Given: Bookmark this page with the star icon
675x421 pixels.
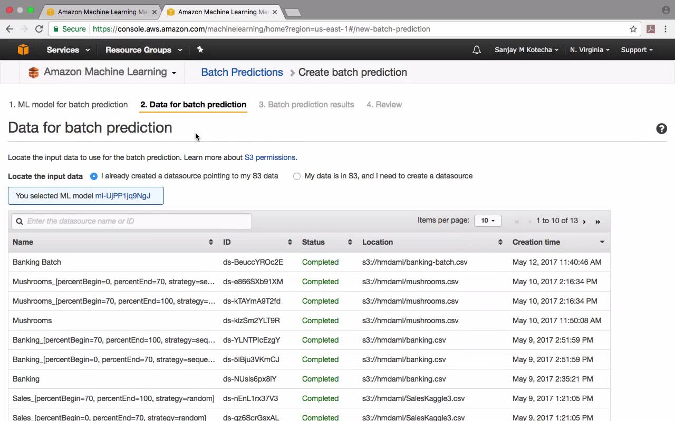Looking at the screenshot, I should coord(633,29).
